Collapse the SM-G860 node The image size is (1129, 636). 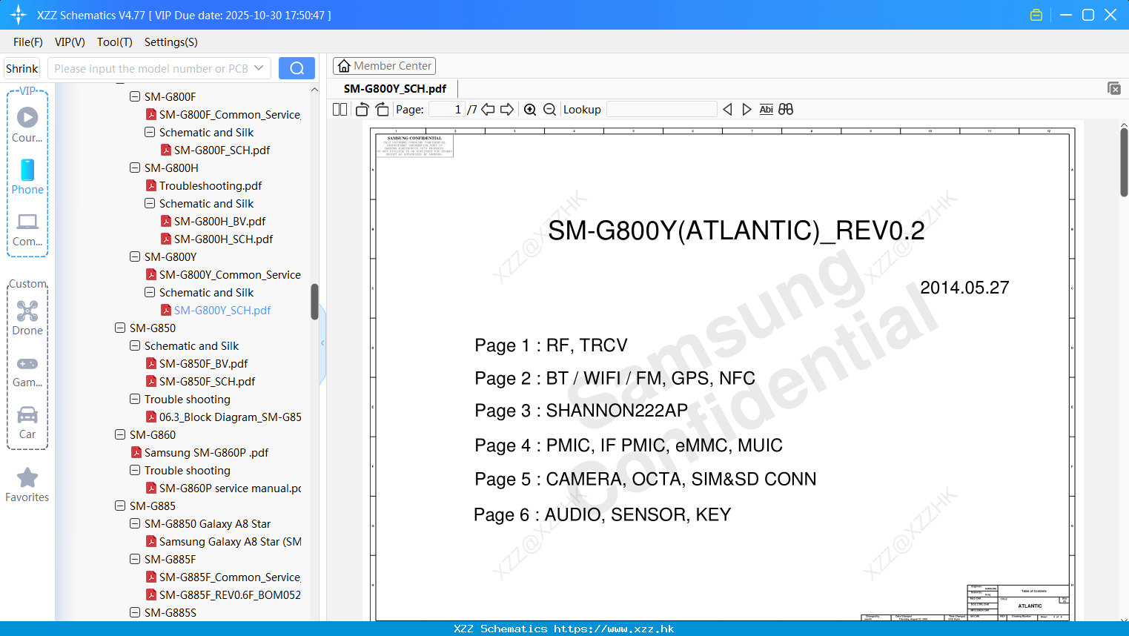click(120, 434)
